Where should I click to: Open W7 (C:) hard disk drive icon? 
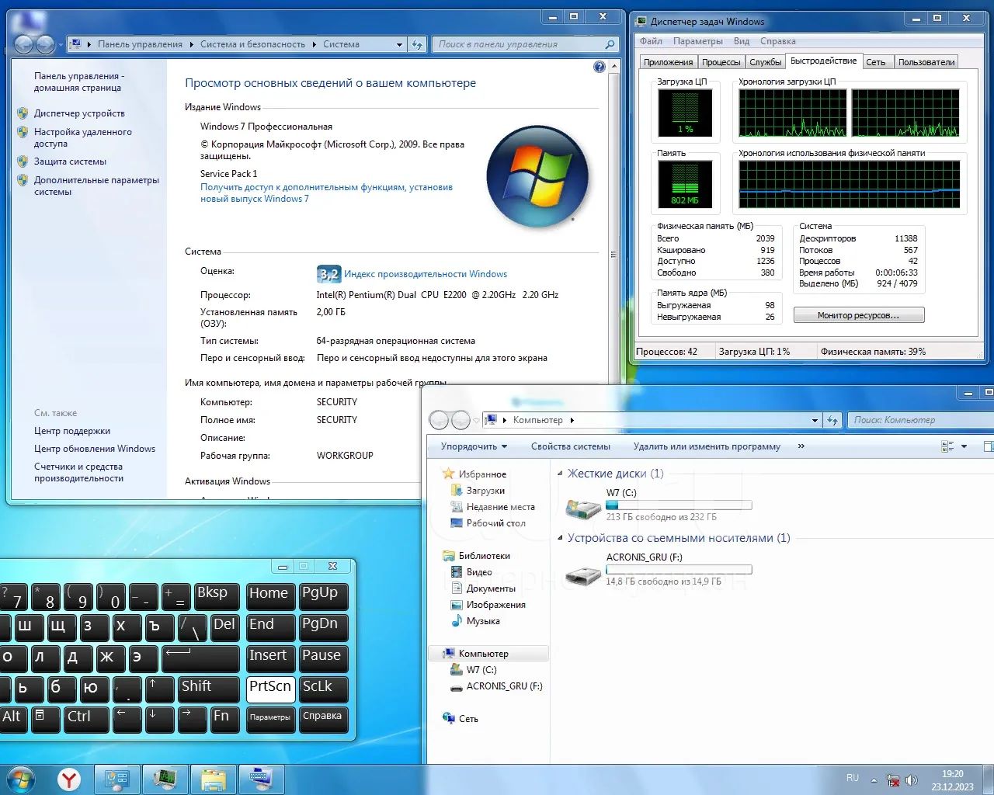pos(583,508)
